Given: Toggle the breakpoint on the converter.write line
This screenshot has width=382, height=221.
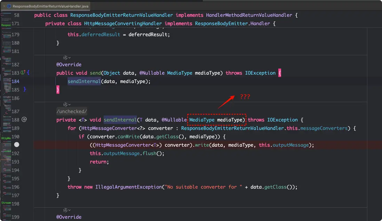Looking at the screenshot, I should (17, 145).
